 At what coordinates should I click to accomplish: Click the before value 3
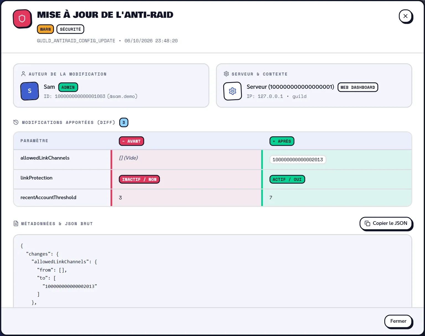[120, 198]
